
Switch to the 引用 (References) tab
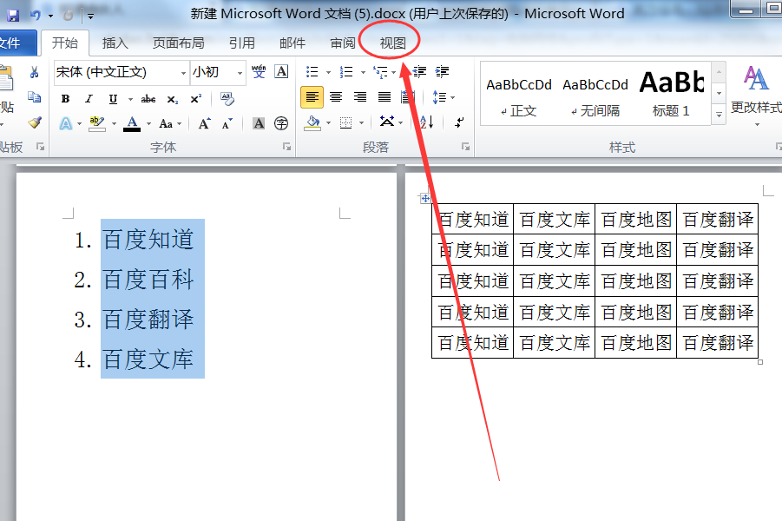pyautogui.click(x=242, y=43)
